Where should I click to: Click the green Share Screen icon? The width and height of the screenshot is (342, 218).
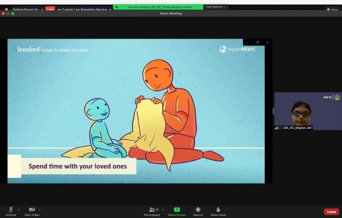click(177, 210)
